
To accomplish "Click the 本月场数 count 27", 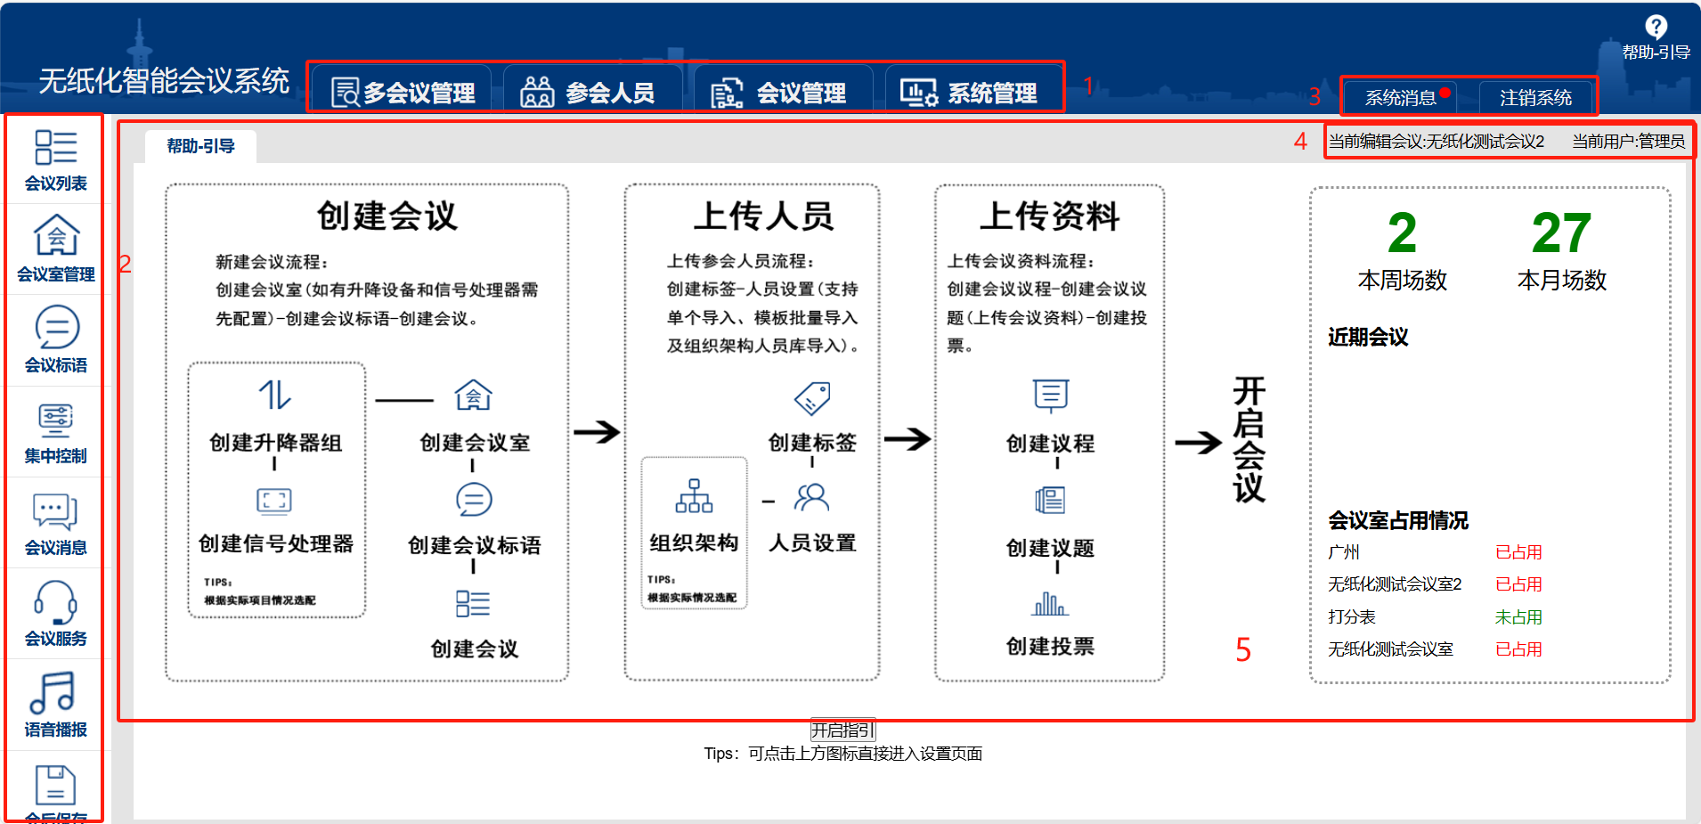I will tap(1561, 233).
